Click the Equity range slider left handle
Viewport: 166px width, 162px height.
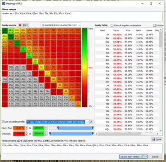[x=58, y=128]
